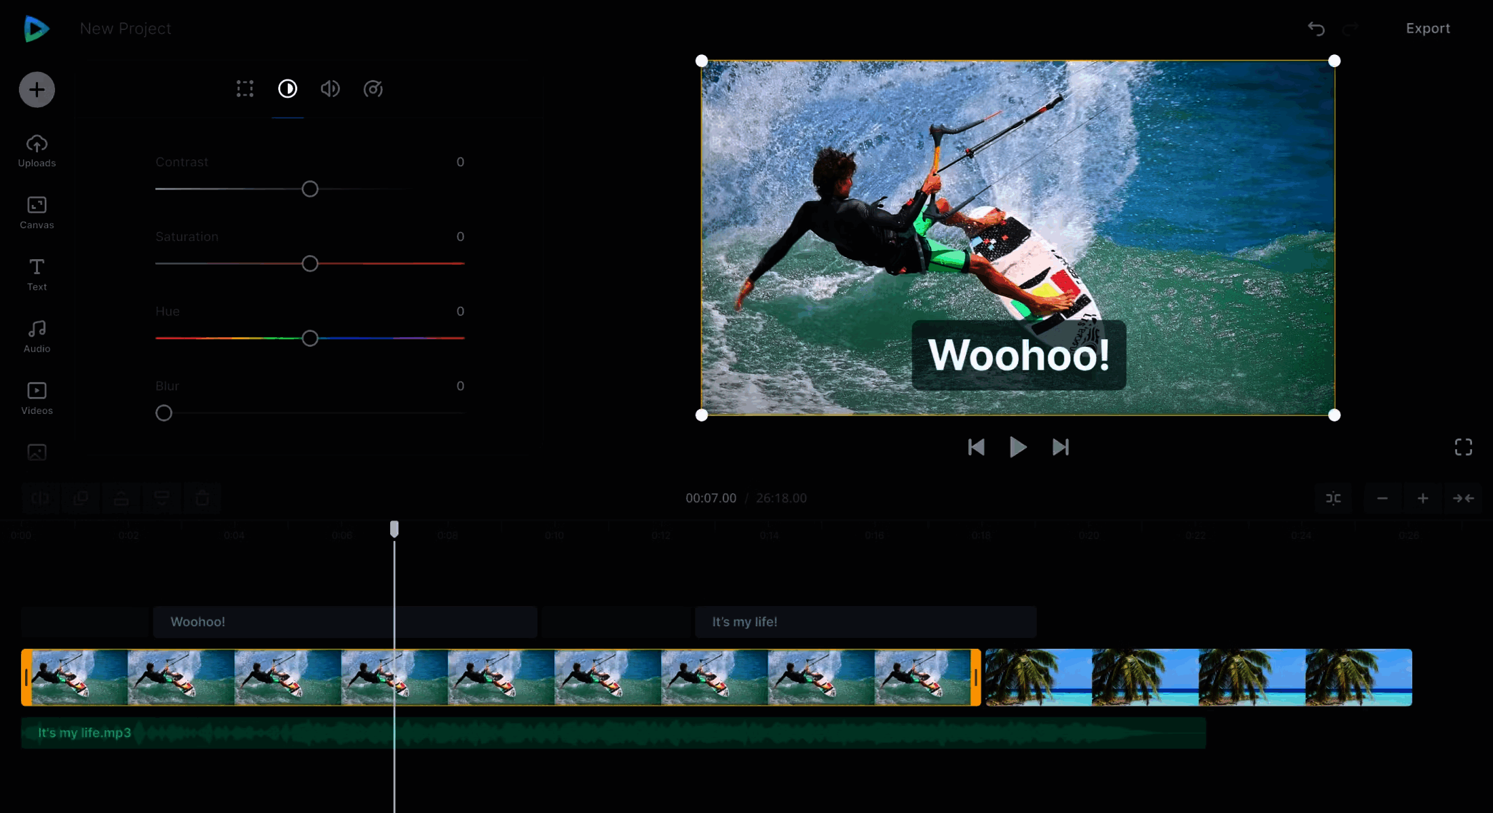Open the speed settings tab
The image size is (1493, 813).
coord(373,89)
